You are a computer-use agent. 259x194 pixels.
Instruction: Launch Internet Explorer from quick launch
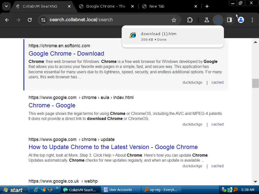(36, 190)
